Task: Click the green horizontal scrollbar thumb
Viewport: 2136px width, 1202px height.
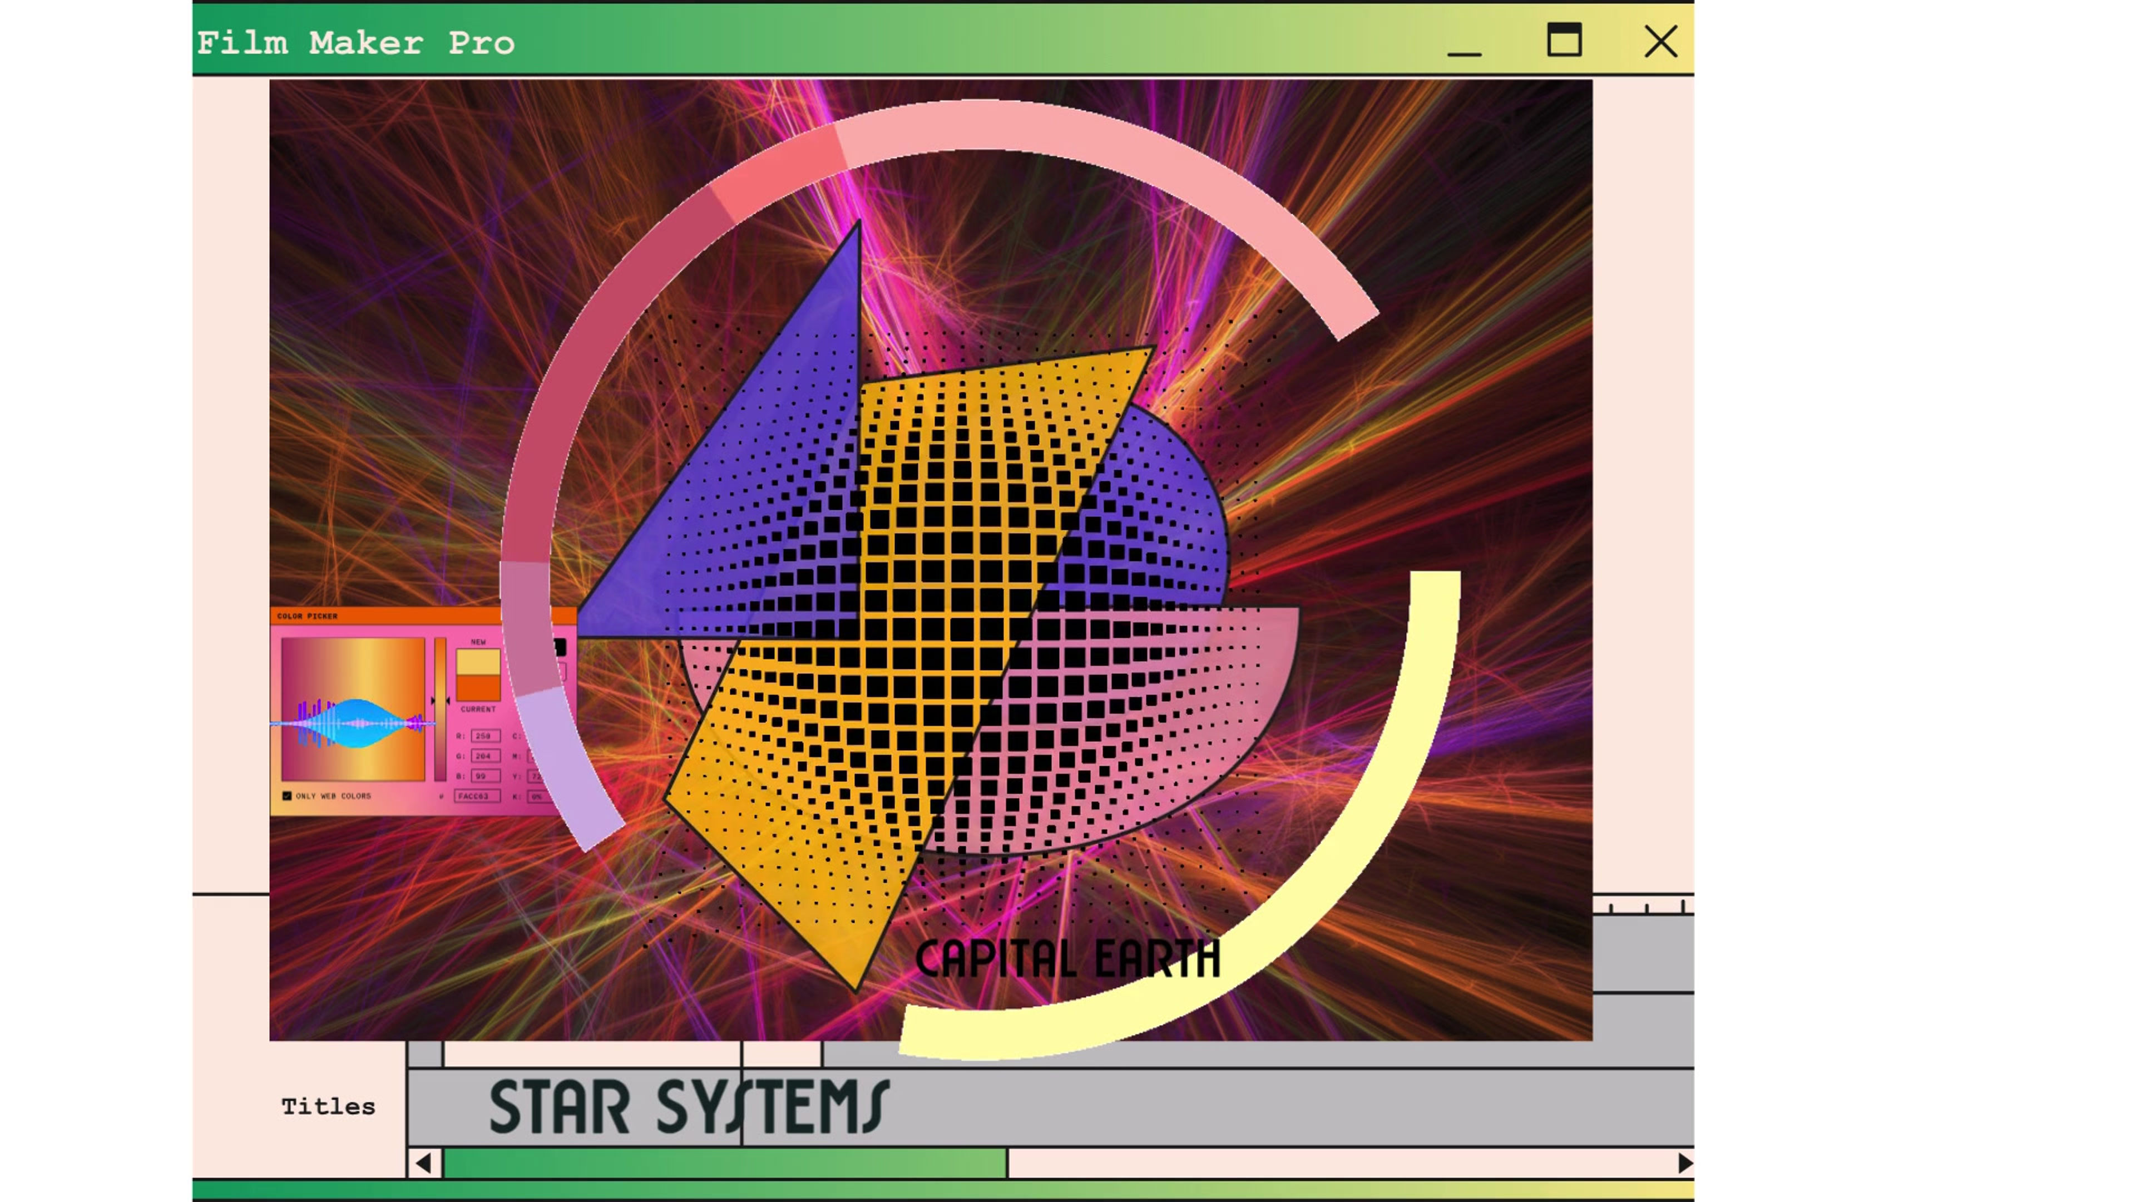Action: pos(725,1163)
